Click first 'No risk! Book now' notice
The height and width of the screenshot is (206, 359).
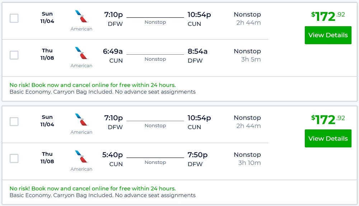pos(93,85)
